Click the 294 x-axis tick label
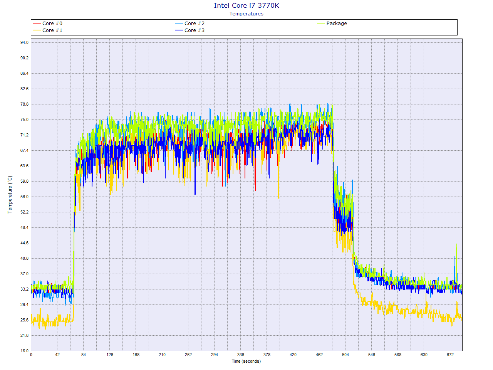 pyautogui.click(x=215, y=355)
